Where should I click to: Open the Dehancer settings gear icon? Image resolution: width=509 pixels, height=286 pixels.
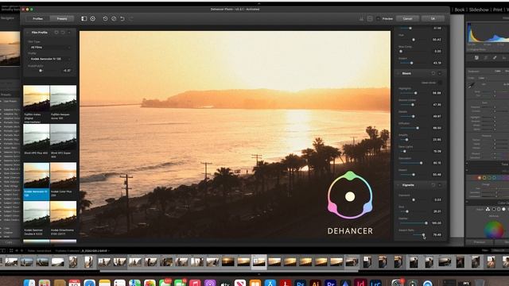[93, 19]
